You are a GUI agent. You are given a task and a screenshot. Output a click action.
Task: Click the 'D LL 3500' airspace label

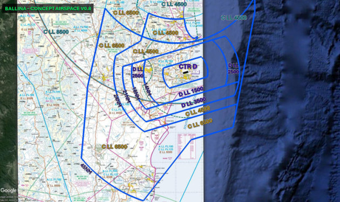click(193, 102)
